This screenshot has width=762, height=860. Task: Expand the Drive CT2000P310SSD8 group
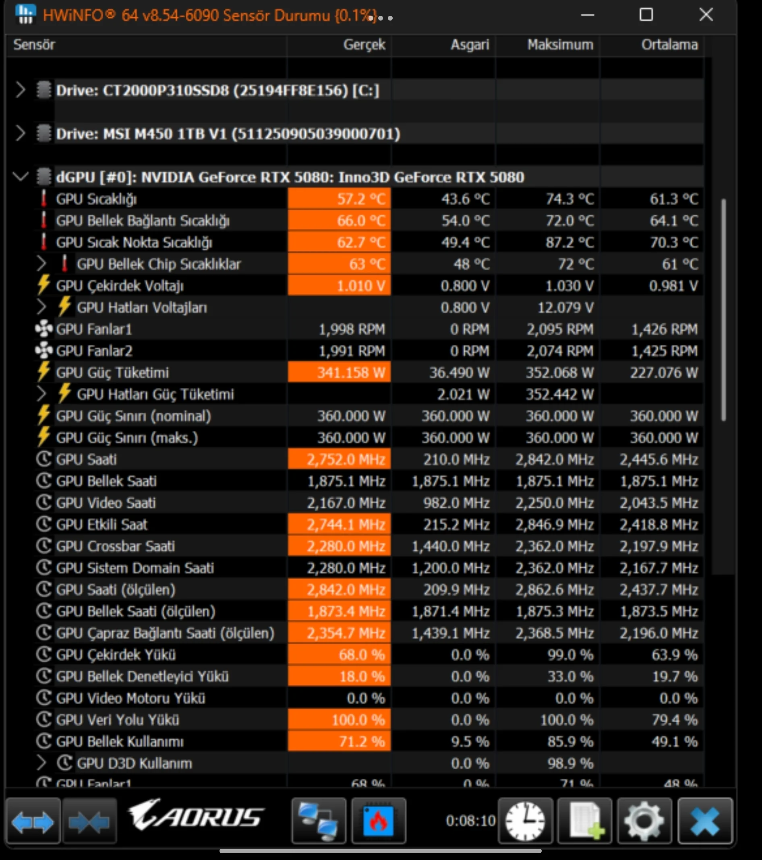coord(20,90)
